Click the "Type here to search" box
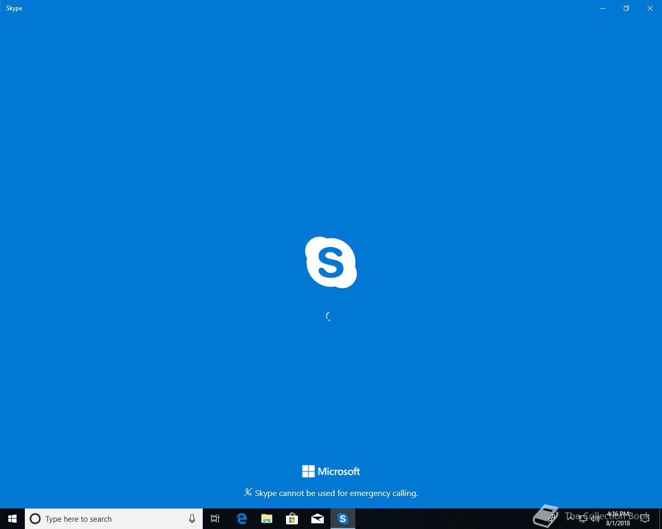 (114, 519)
